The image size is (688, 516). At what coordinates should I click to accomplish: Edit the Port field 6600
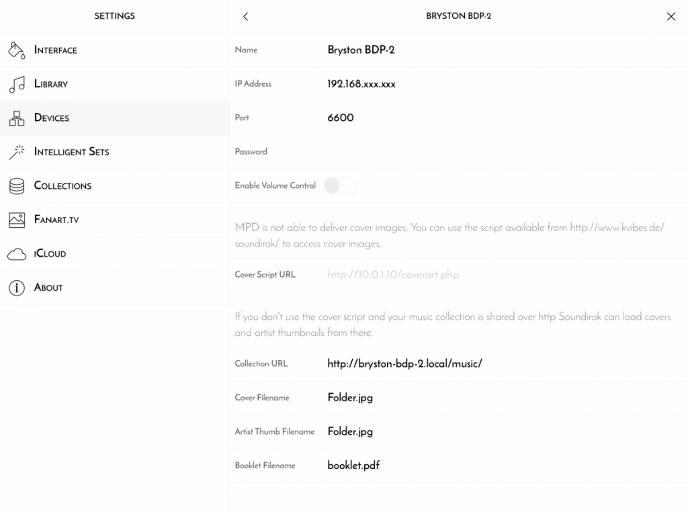coord(458,118)
